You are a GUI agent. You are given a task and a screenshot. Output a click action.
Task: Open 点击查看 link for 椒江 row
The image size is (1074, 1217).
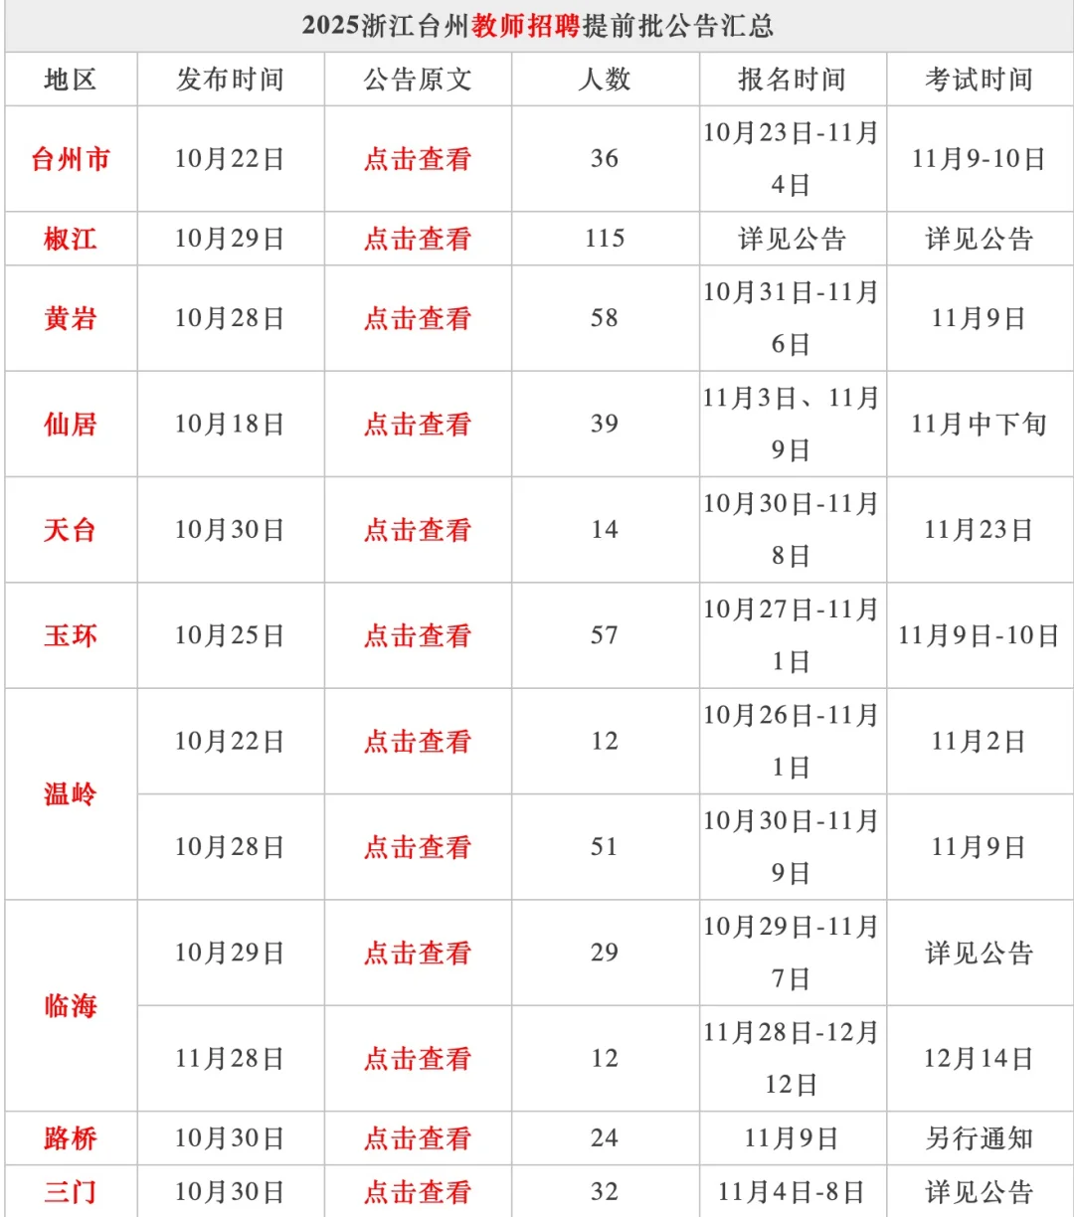pyautogui.click(x=418, y=239)
